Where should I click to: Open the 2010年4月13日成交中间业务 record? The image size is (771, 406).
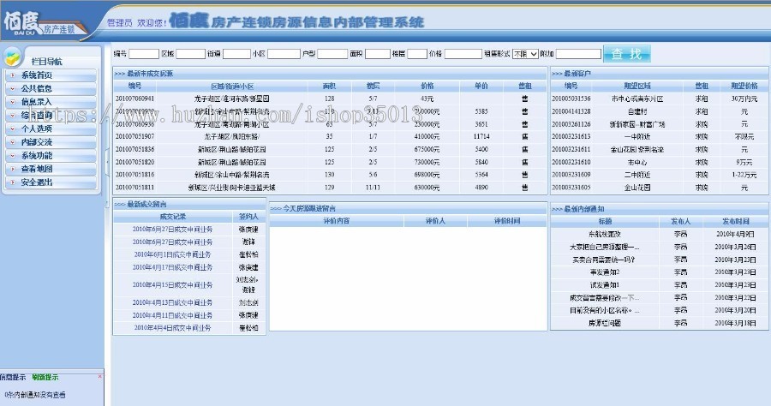[x=172, y=302]
